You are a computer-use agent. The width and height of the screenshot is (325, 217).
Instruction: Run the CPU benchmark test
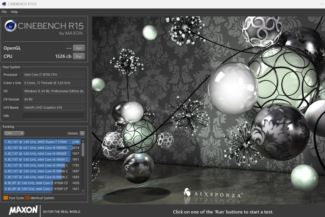click(x=79, y=56)
